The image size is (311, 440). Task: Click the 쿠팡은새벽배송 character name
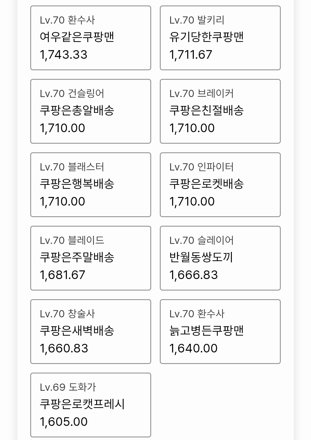point(77,331)
